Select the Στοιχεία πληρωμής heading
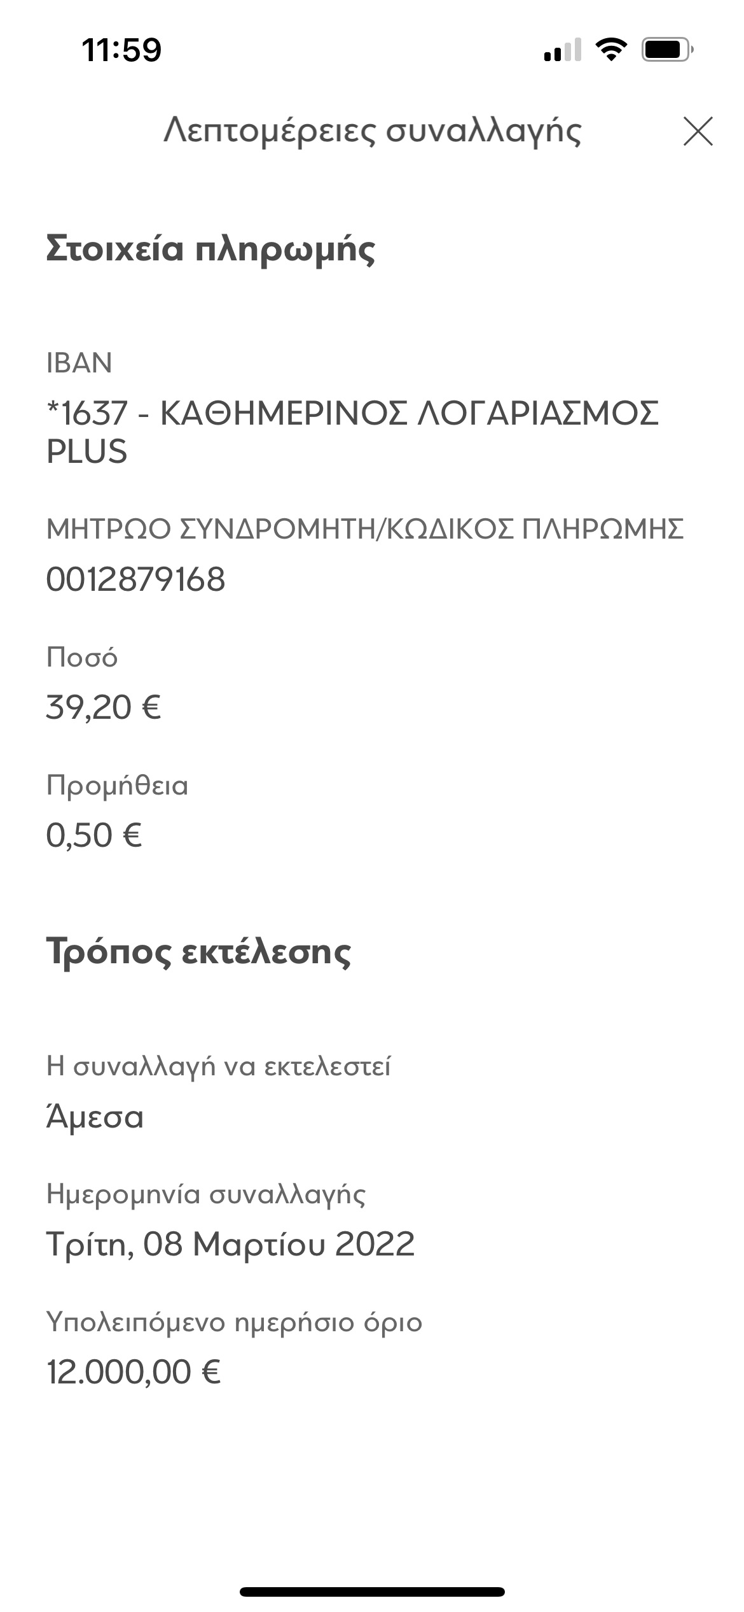The image size is (744, 1612). pos(210,249)
